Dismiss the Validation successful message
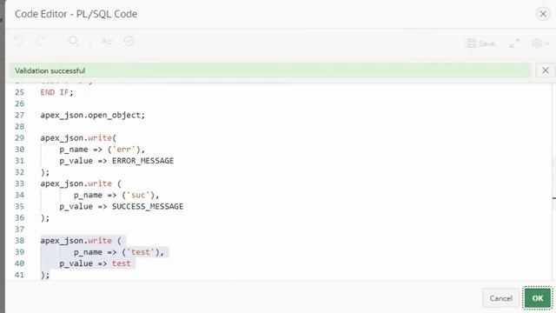Image resolution: width=556 pixels, height=313 pixels. 546,70
